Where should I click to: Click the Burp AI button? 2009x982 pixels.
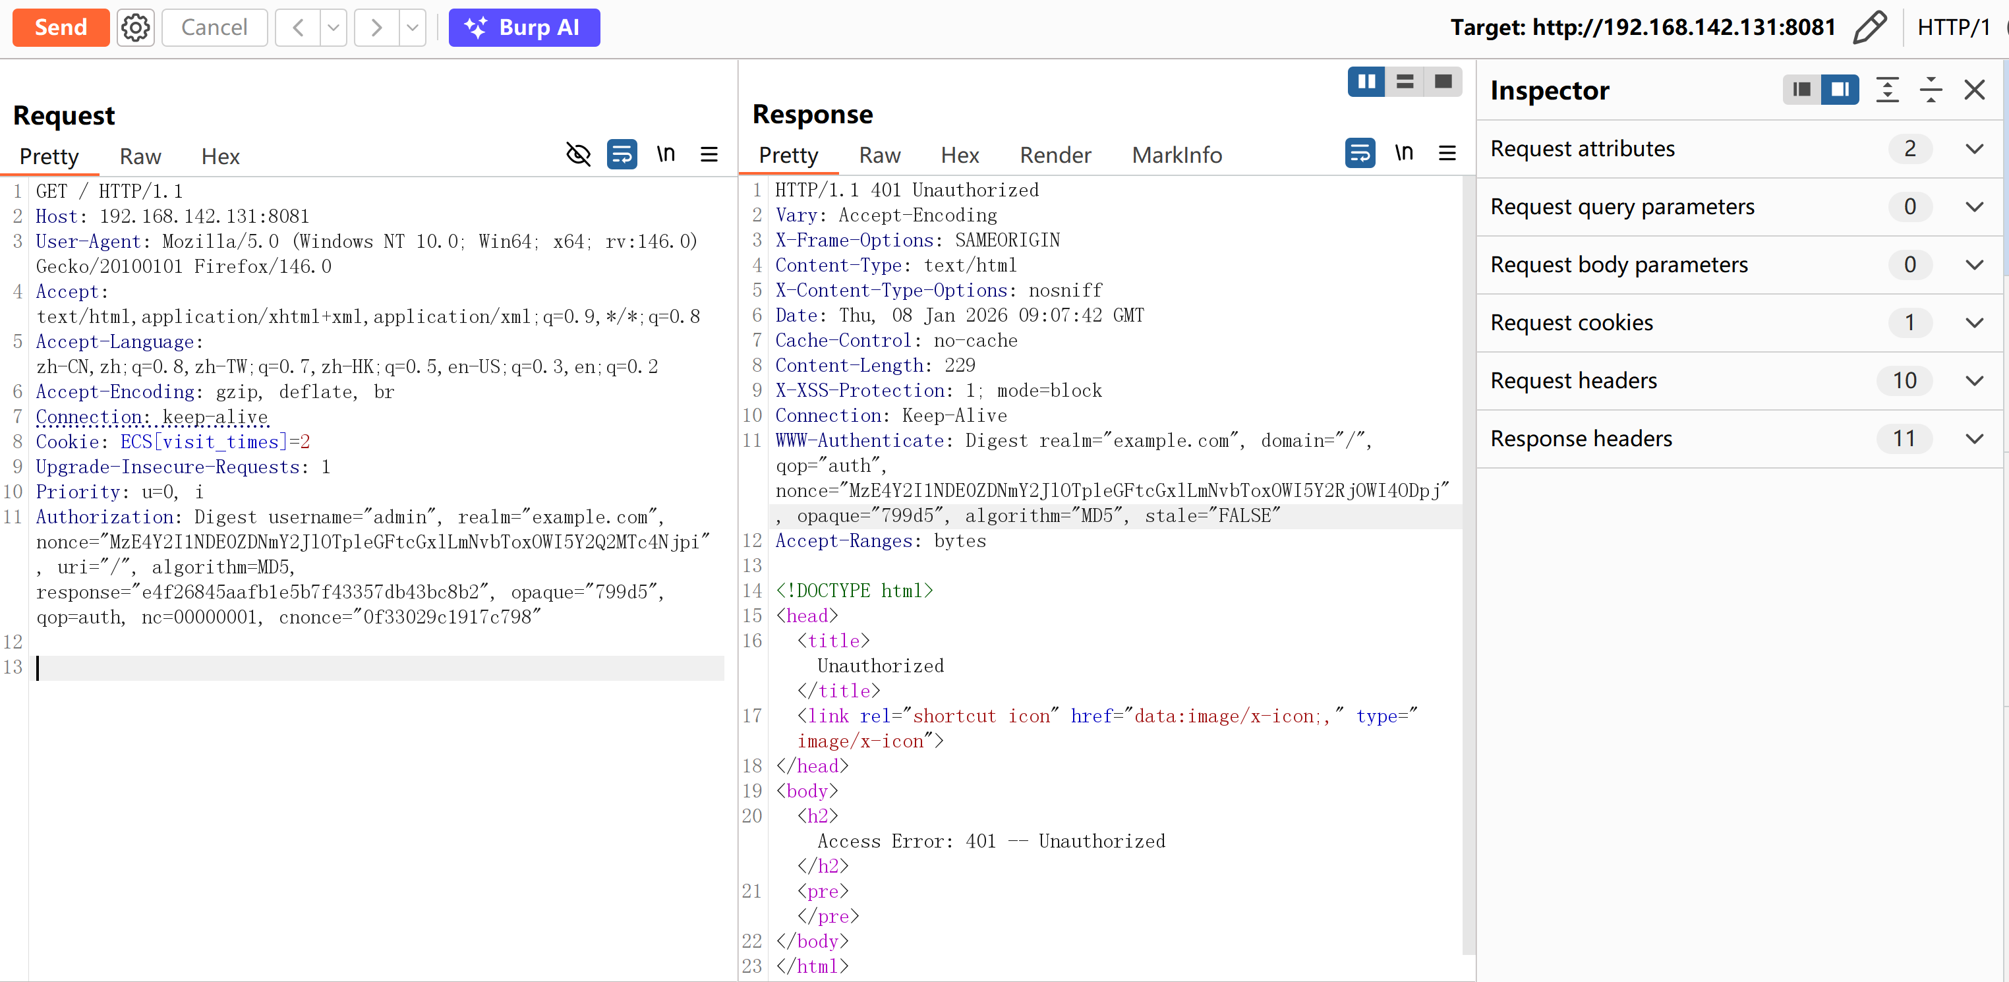[523, 28]
